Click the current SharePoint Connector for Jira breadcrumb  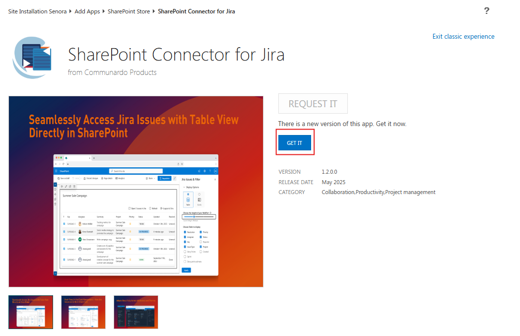tap(196, 11)
